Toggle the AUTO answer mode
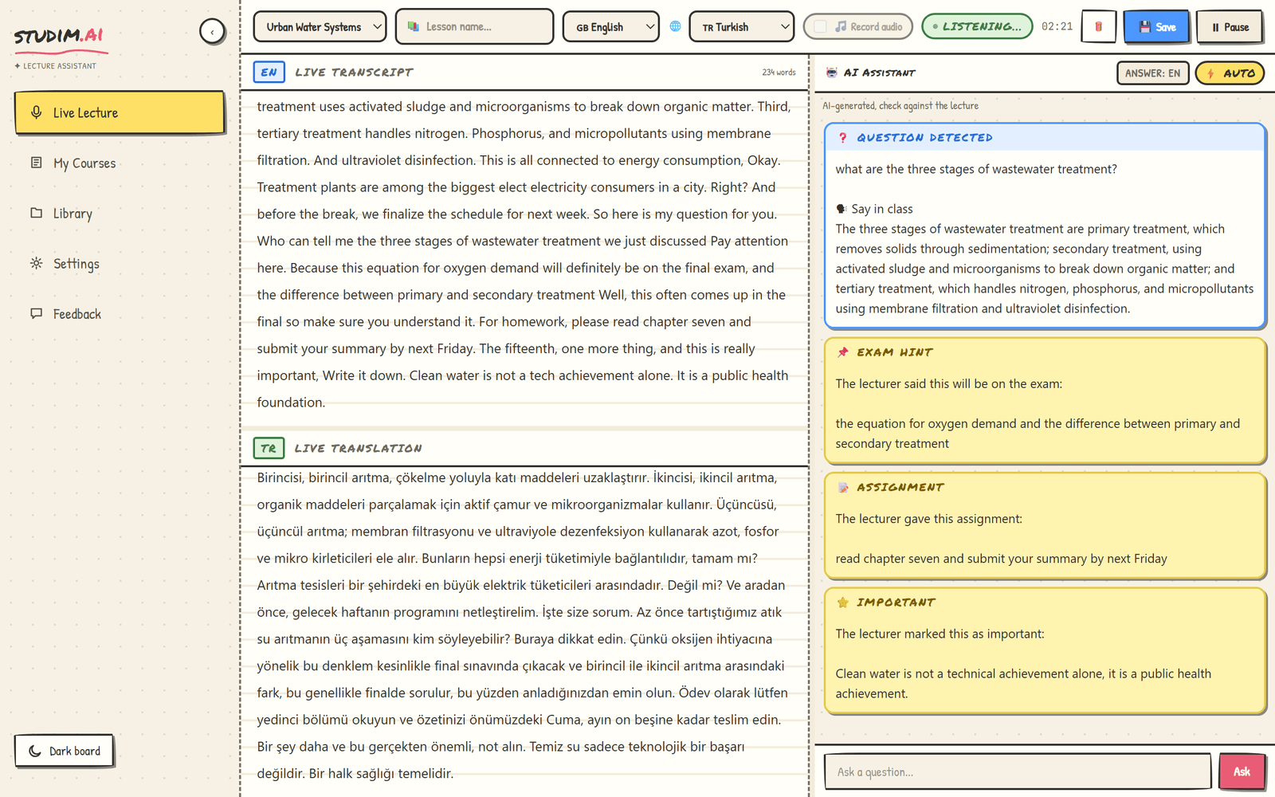This screenshot has width=1275, height=797. [1230, 73]
